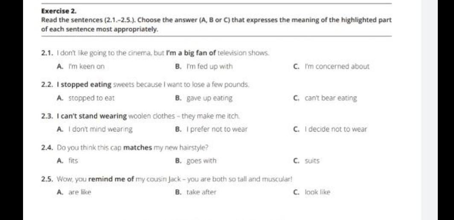
Task: Choose answer A "are like"
Action: (74, 192)
